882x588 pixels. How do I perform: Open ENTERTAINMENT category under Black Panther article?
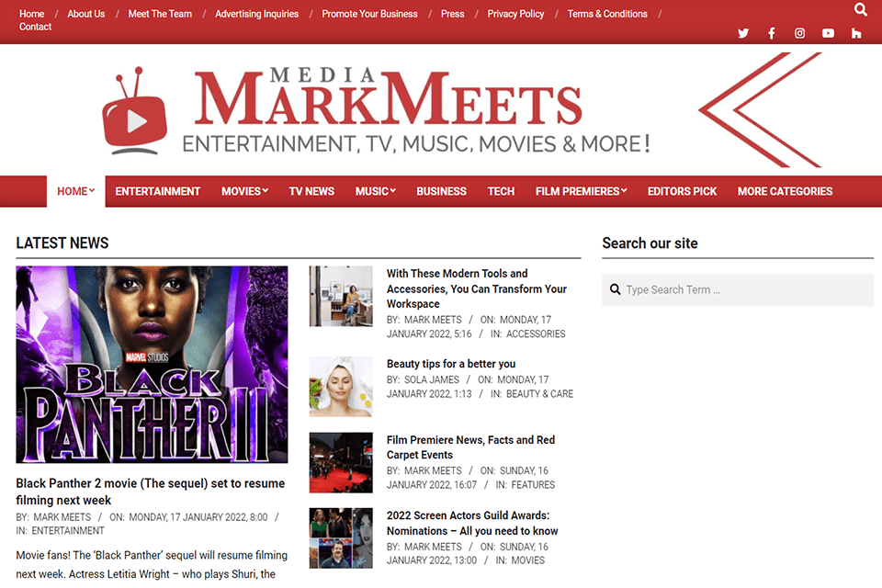coord(67,531)
